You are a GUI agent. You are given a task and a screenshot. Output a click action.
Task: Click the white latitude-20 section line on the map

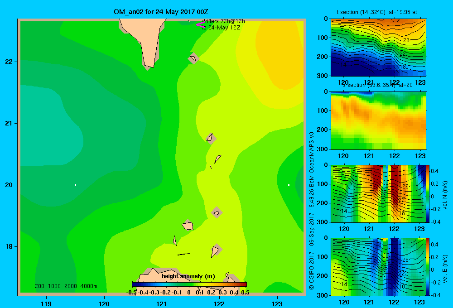182,185
